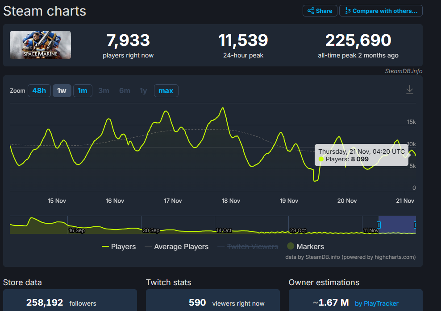Toggle Markers in the chart legend
441x311 pixels.
[x=305, y=246]
